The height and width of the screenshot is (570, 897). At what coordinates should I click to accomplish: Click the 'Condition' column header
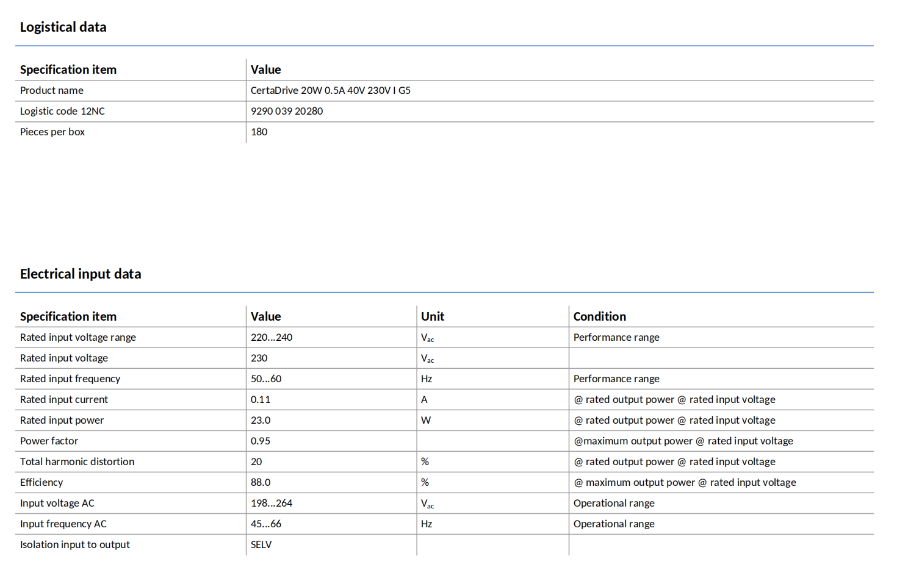point(599,316)
